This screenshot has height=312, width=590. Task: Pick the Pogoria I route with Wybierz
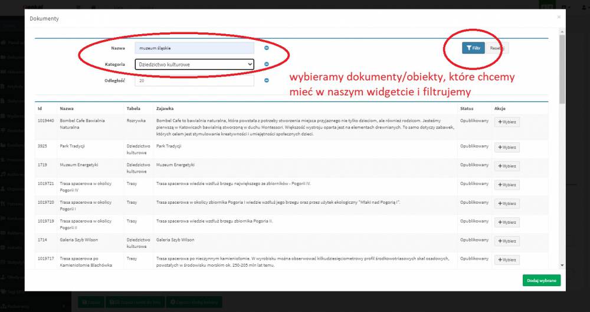[x=507, y=204]
